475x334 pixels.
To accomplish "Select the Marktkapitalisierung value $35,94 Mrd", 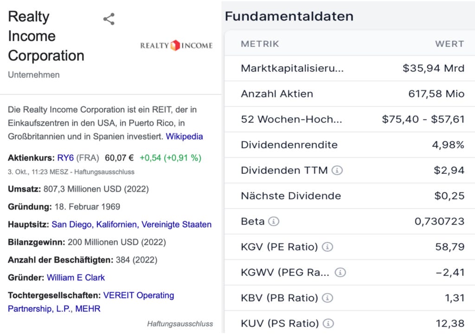I will 434,69.
